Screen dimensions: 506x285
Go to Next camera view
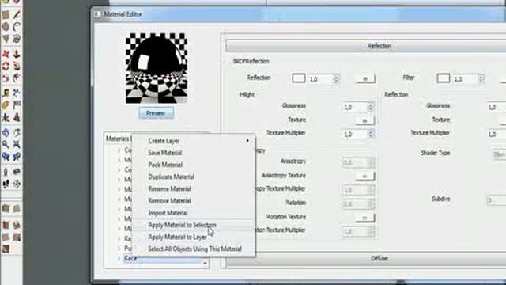coord(17,157)
